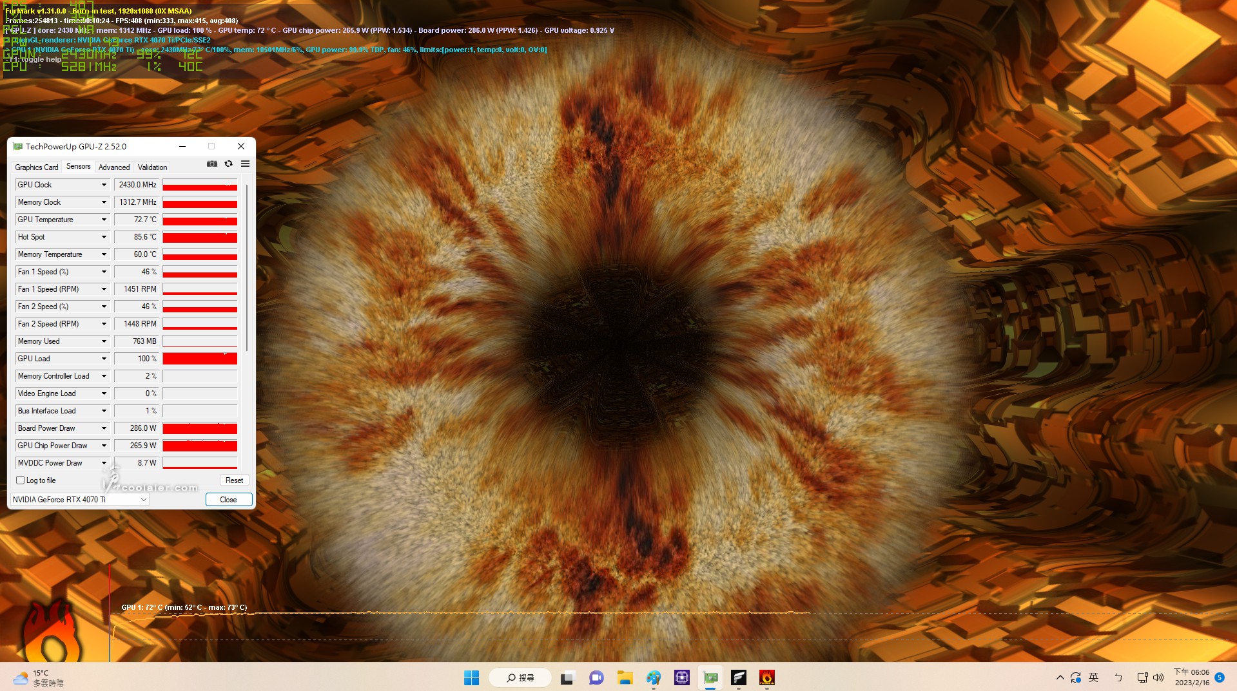Open the purple chip app on taskbar

pos(682,677)
